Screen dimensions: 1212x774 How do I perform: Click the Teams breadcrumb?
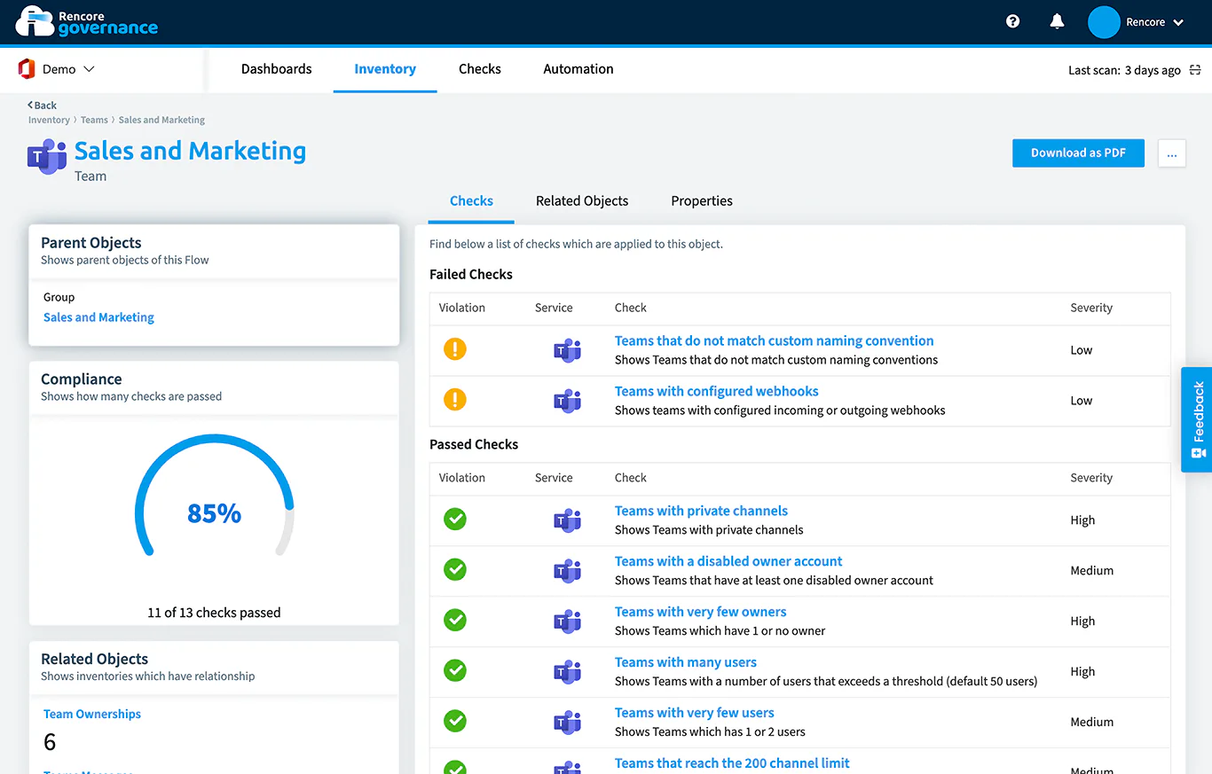point(94,120)
